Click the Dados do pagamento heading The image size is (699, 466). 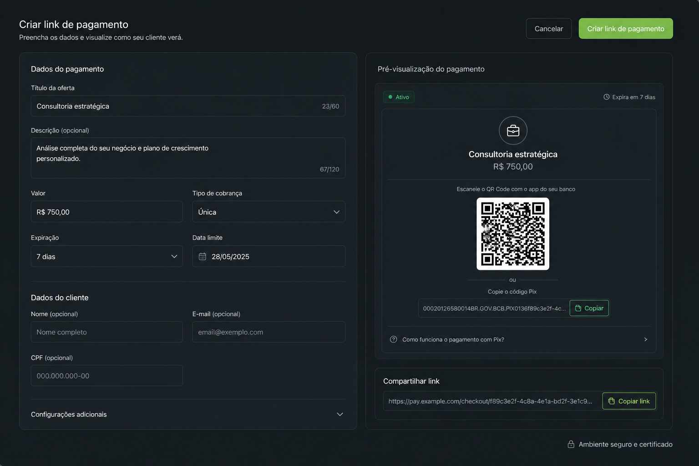[67, 69]
